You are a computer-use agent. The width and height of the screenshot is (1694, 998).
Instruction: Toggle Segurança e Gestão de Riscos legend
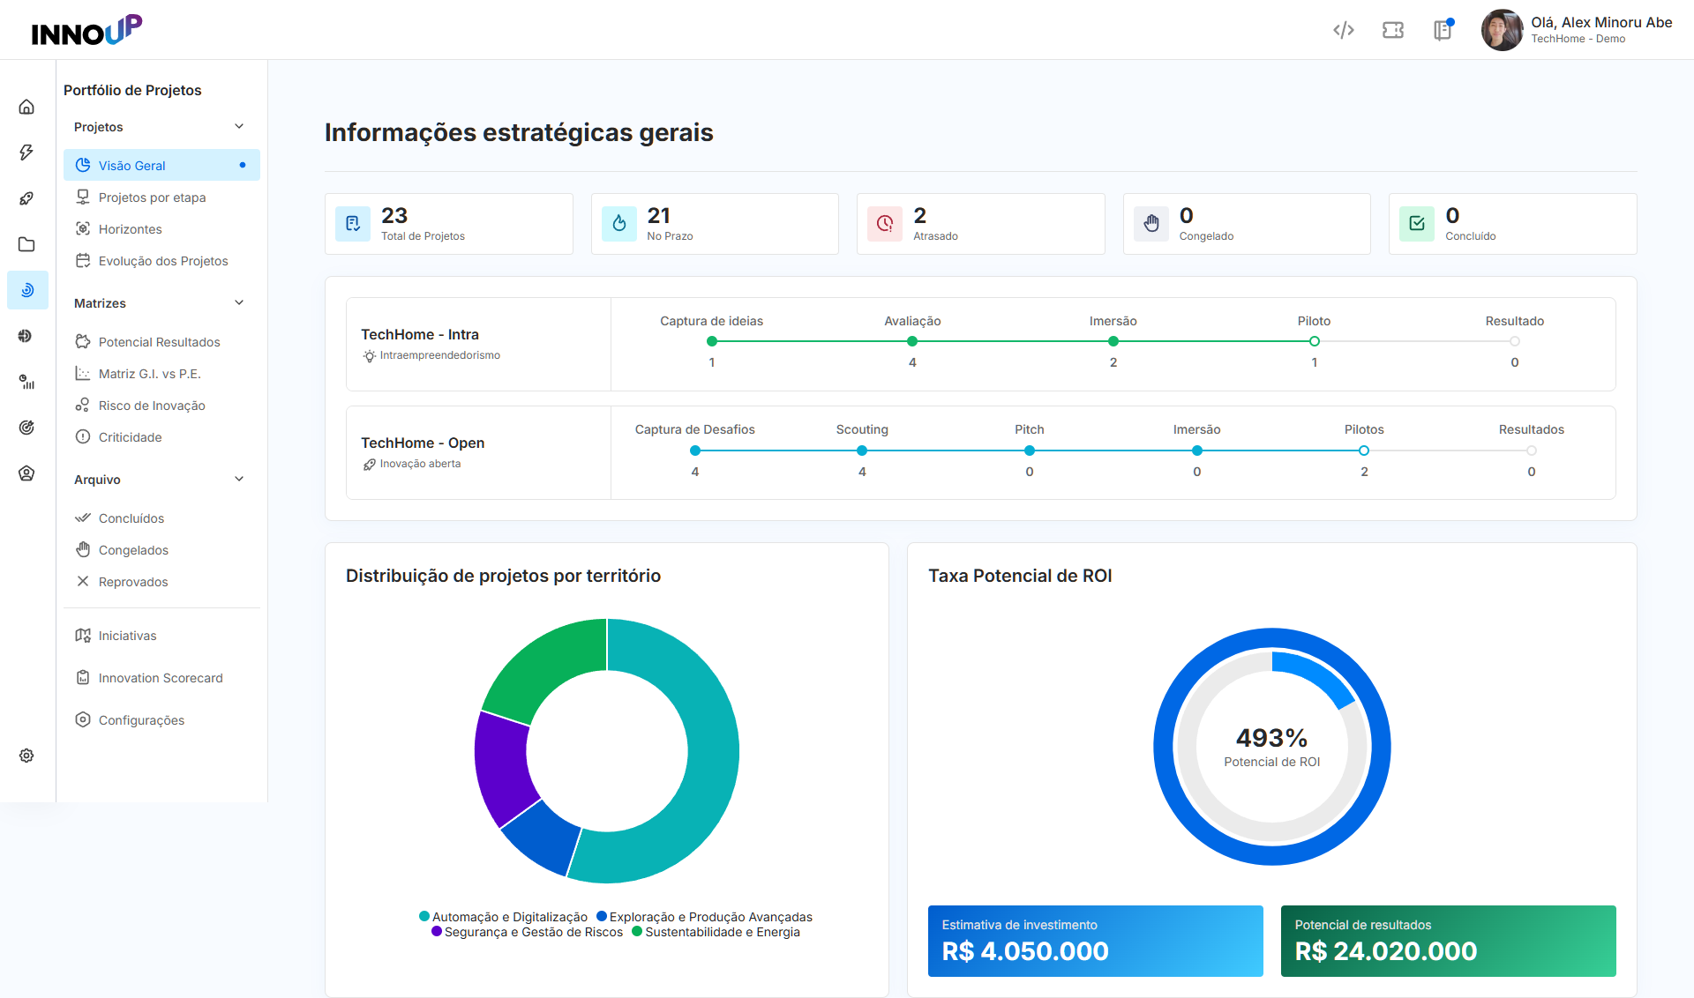point(527,932)
